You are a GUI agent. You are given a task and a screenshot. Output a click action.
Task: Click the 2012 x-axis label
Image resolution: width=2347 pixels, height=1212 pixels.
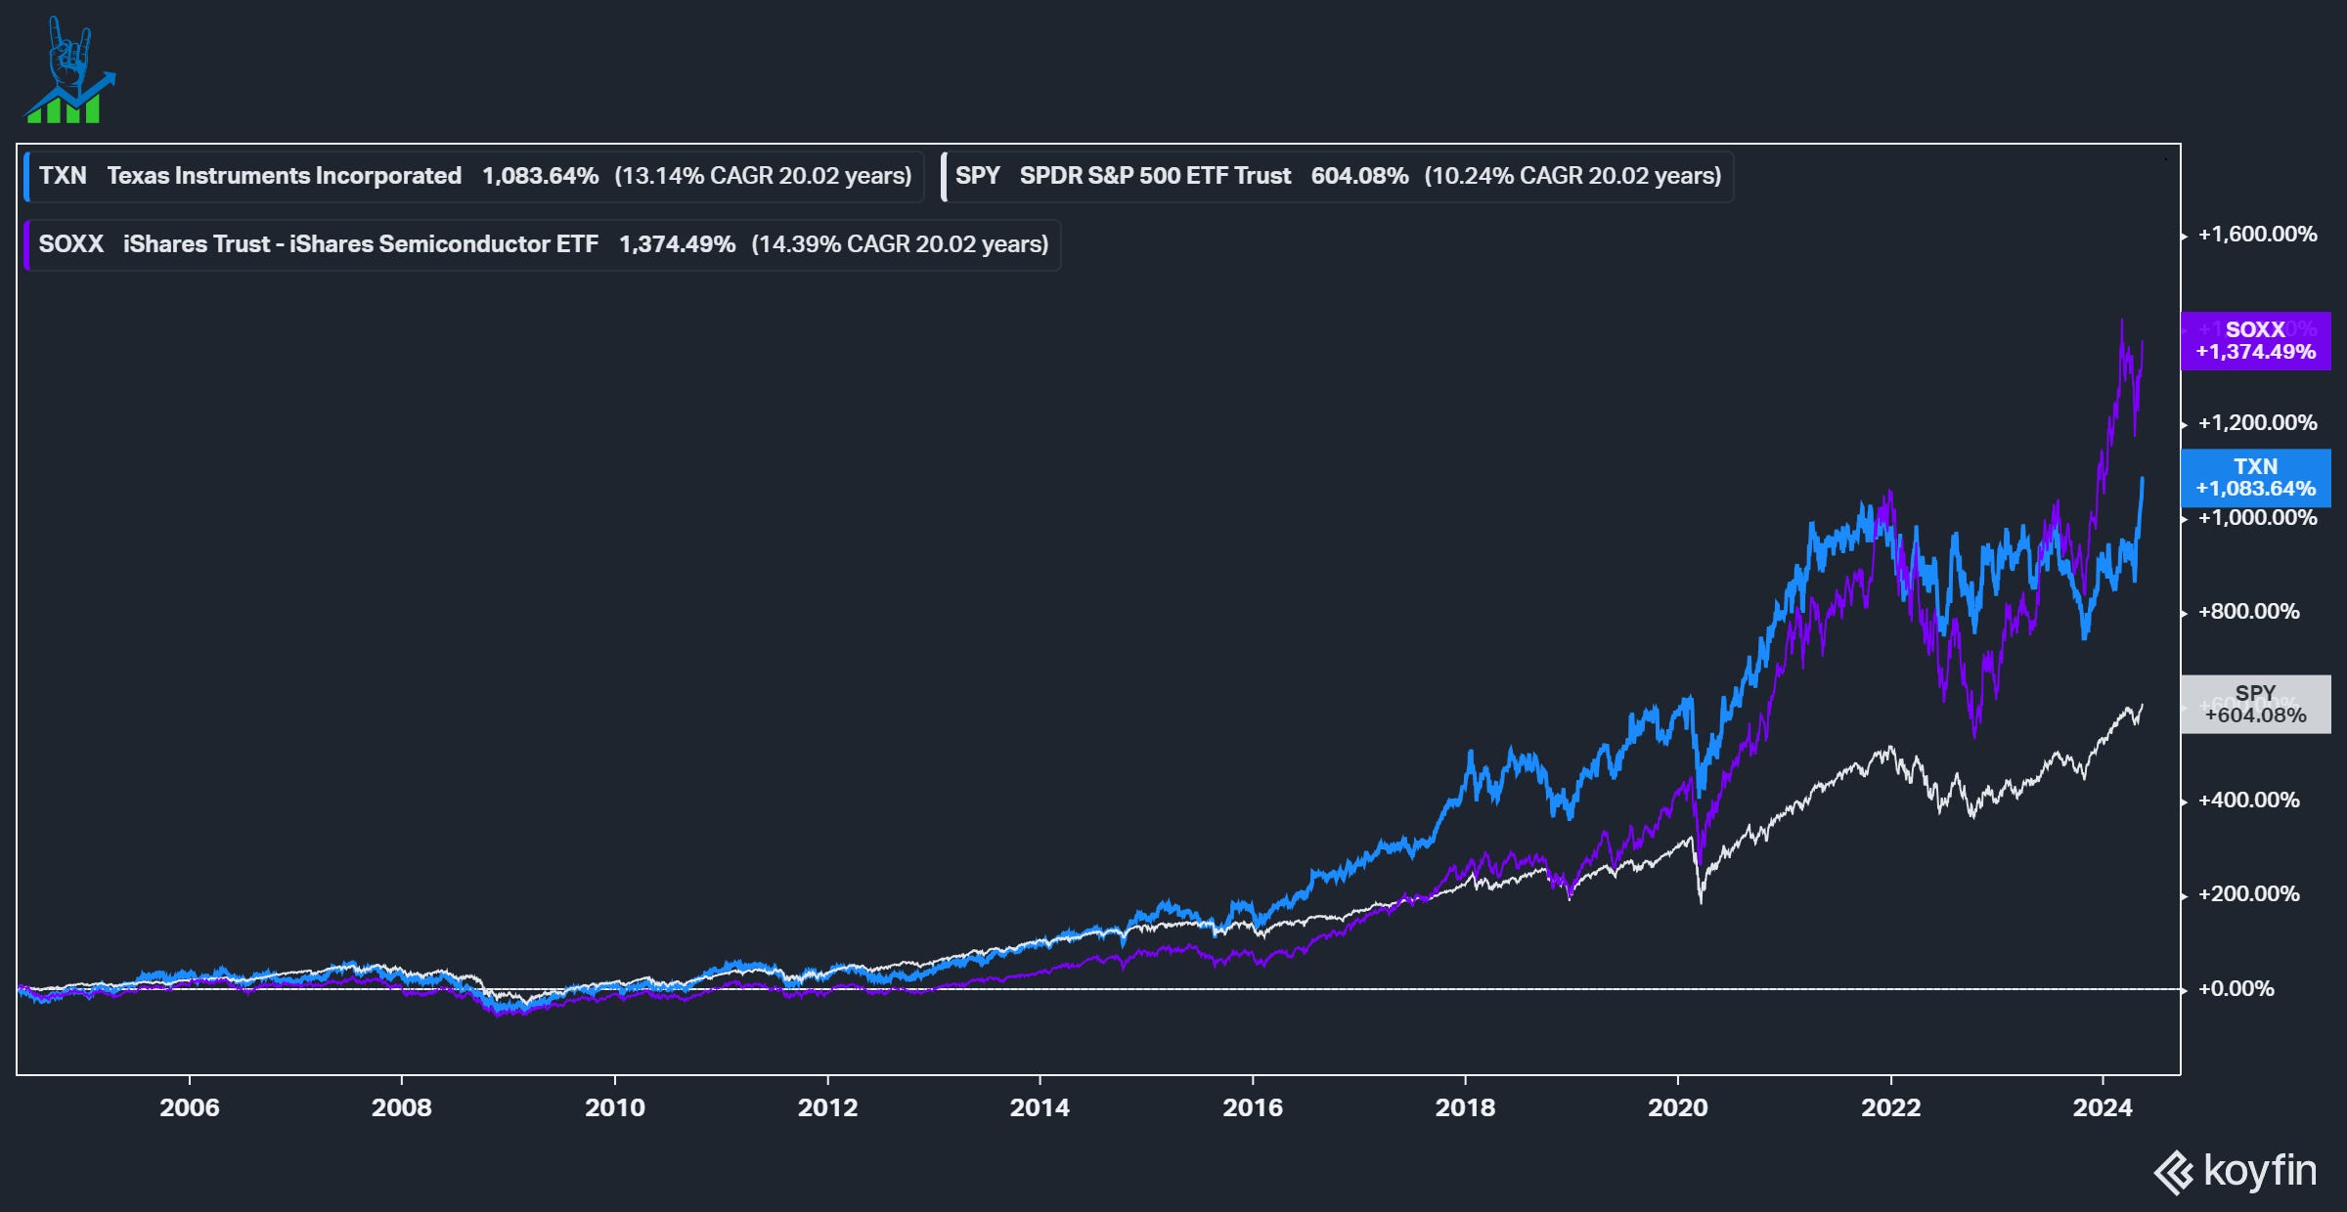coord(827,1107)
